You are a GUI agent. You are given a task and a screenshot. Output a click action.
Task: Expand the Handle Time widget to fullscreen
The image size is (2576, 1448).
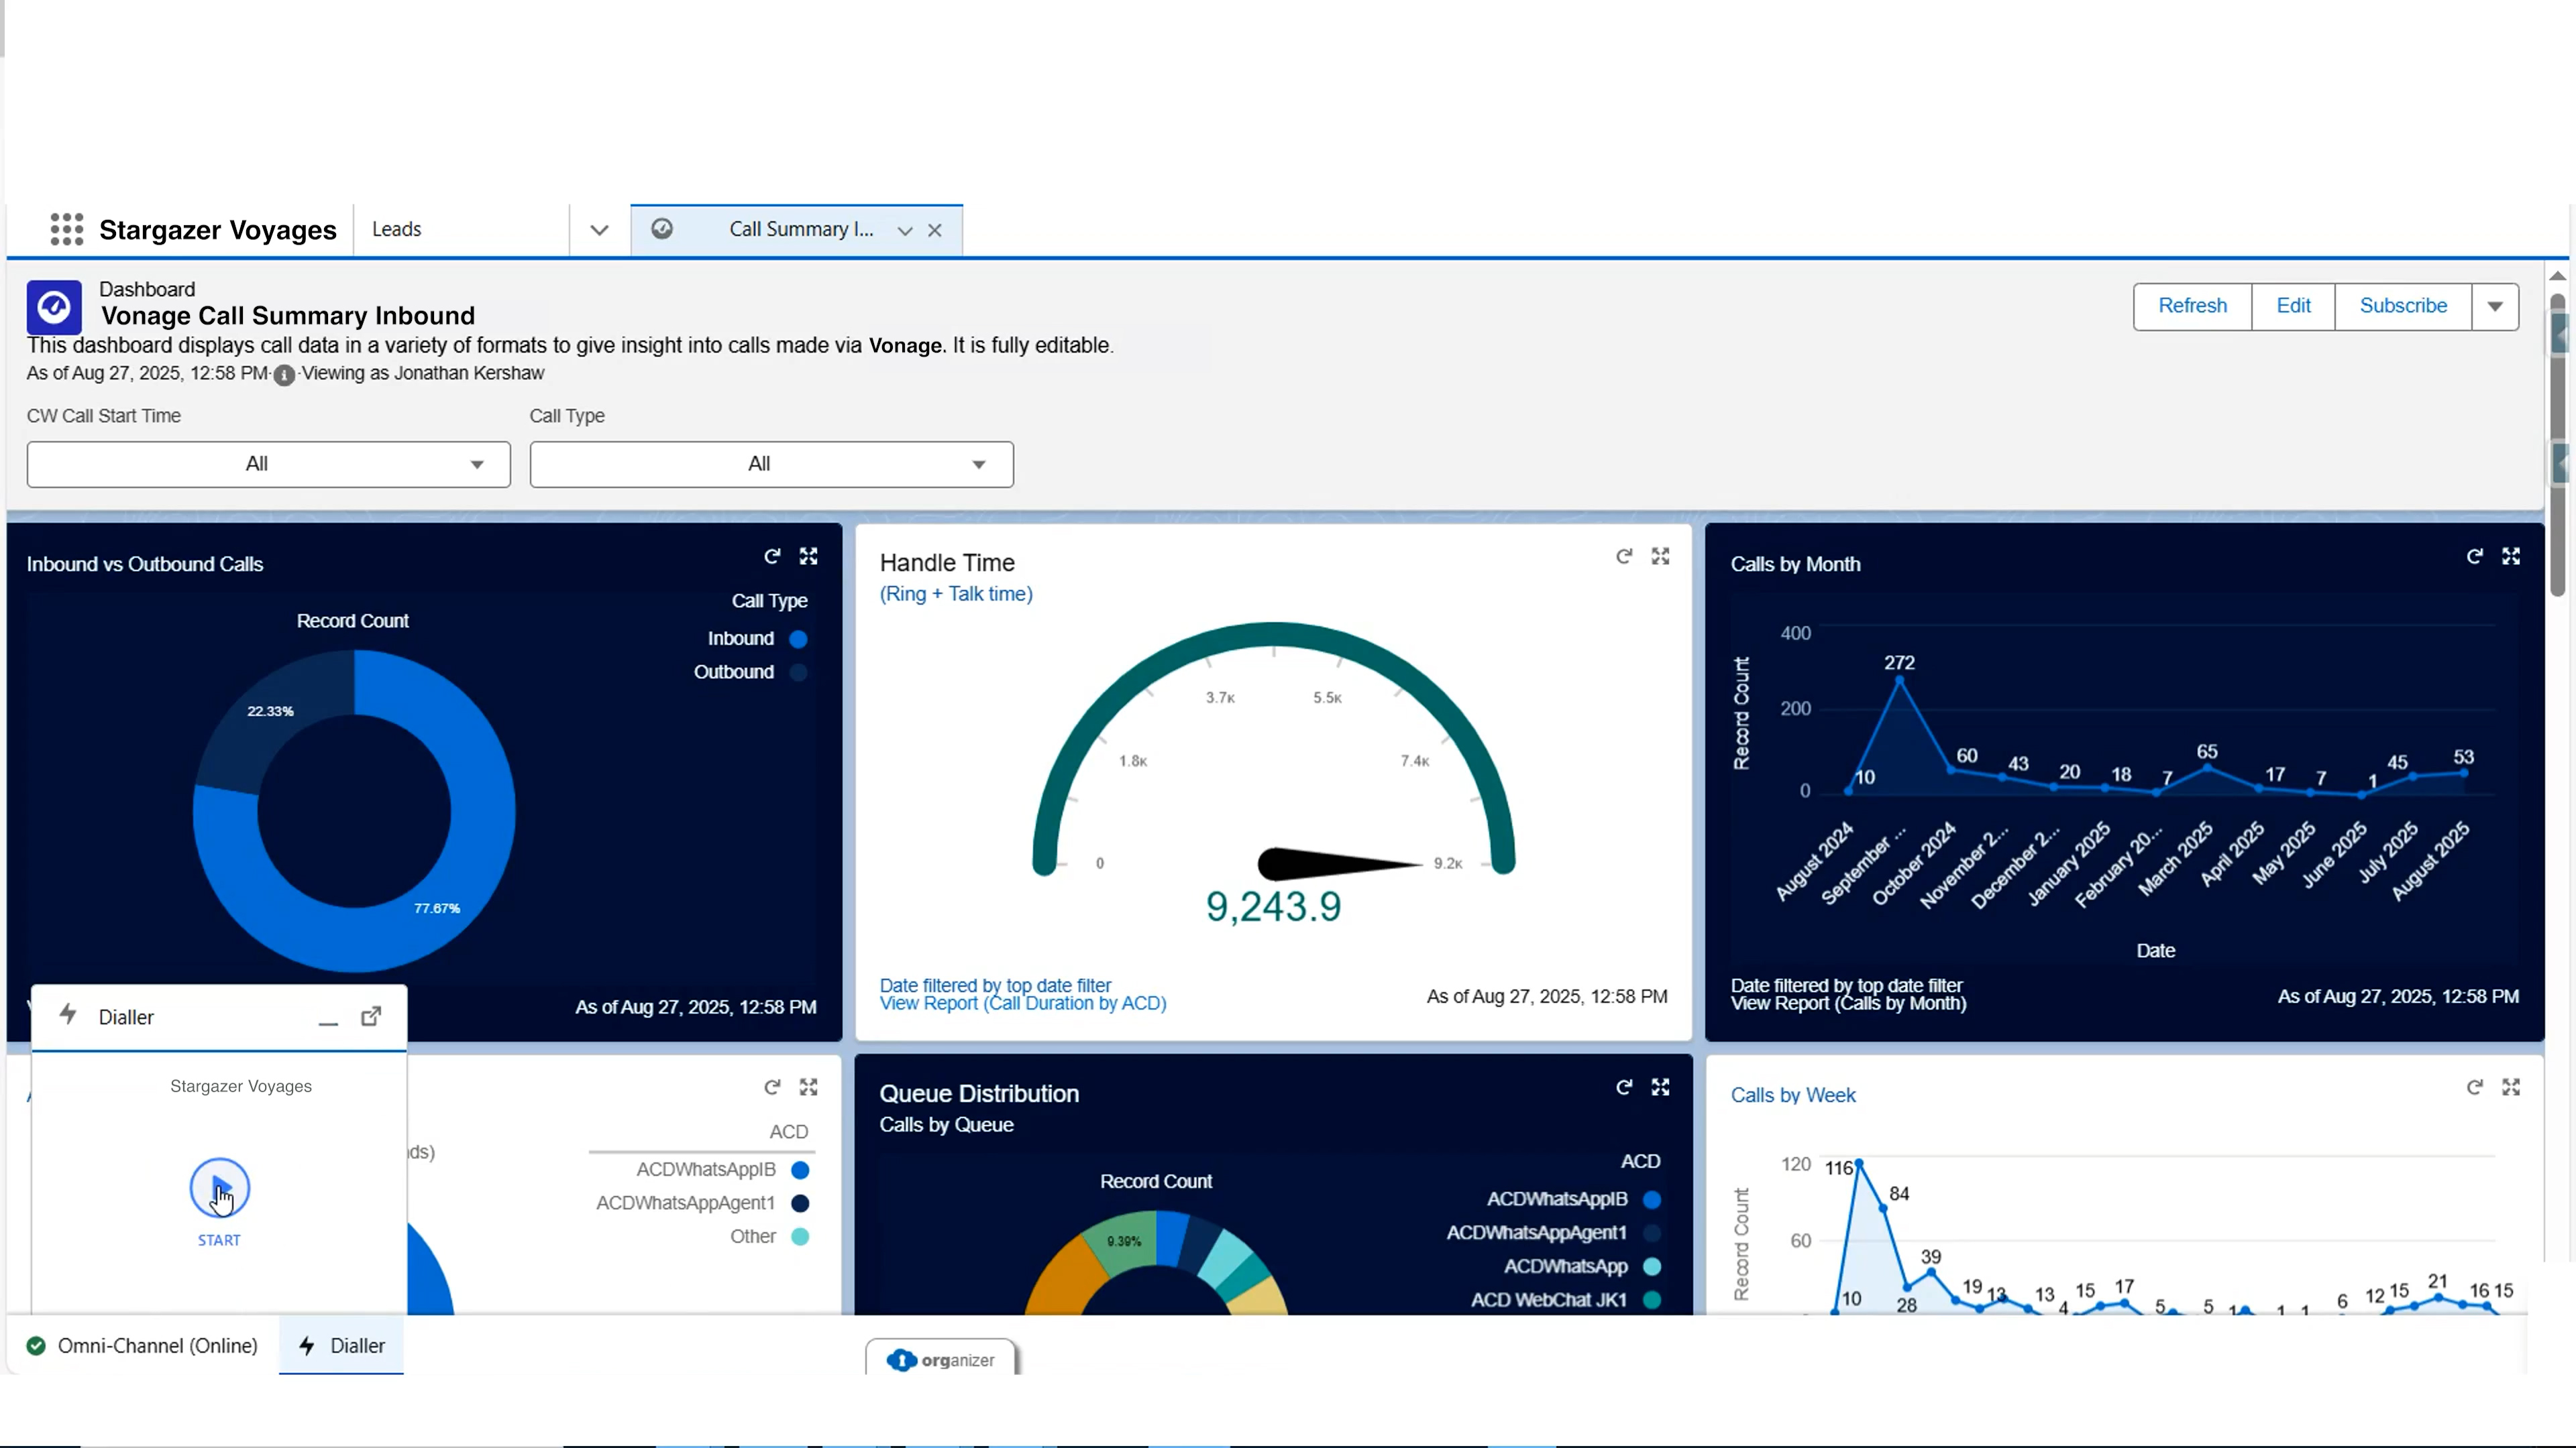coord(1660,556)
